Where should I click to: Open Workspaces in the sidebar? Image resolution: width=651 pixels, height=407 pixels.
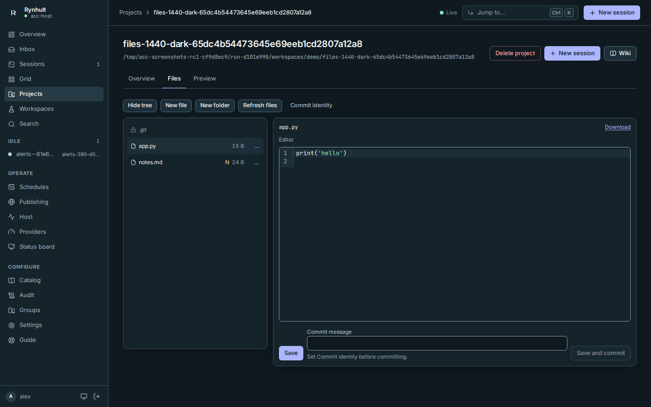coord(54,109)
